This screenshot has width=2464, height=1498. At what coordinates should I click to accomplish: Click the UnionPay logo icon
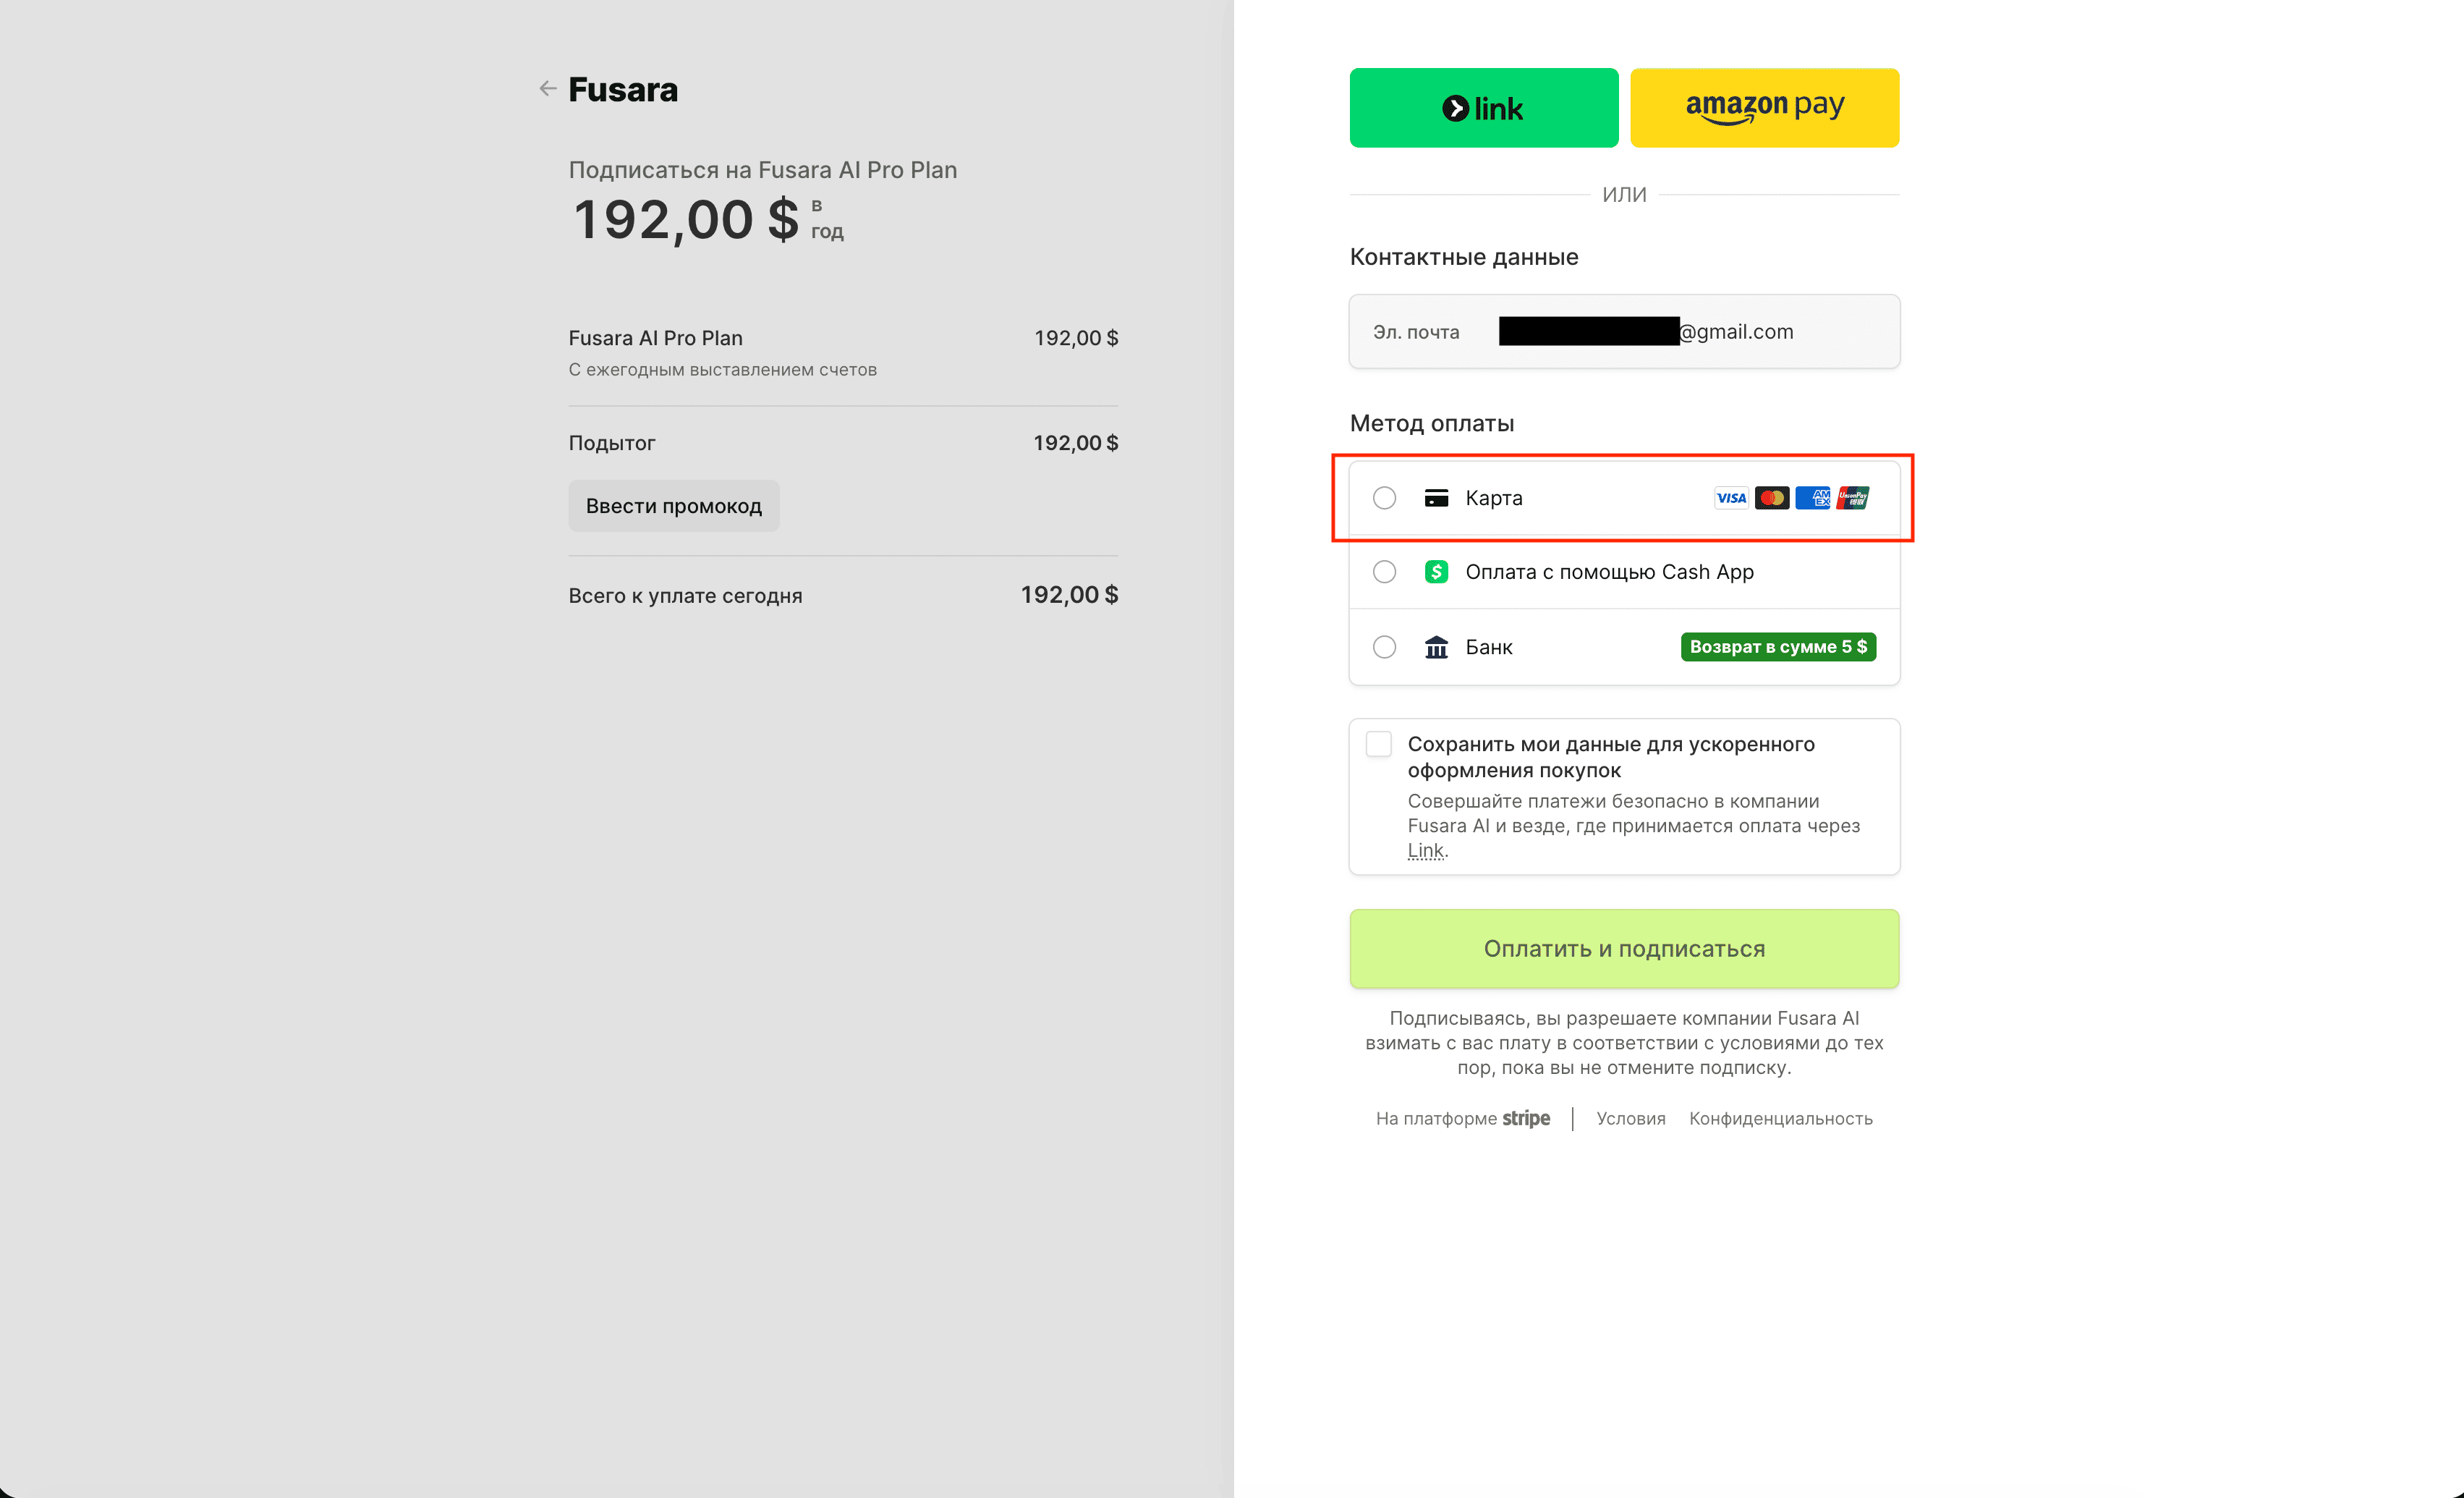[1853, 497]
